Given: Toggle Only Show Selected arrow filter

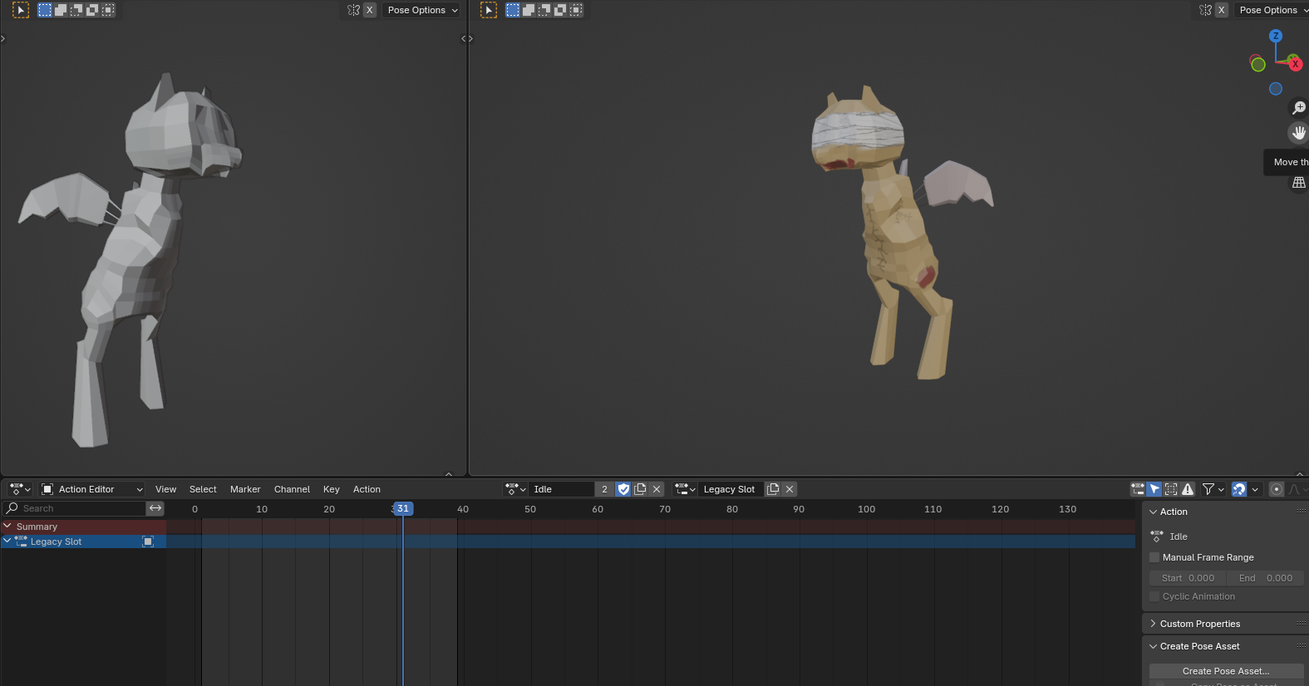Looking at the screenshot, I should pos(1154,489).
